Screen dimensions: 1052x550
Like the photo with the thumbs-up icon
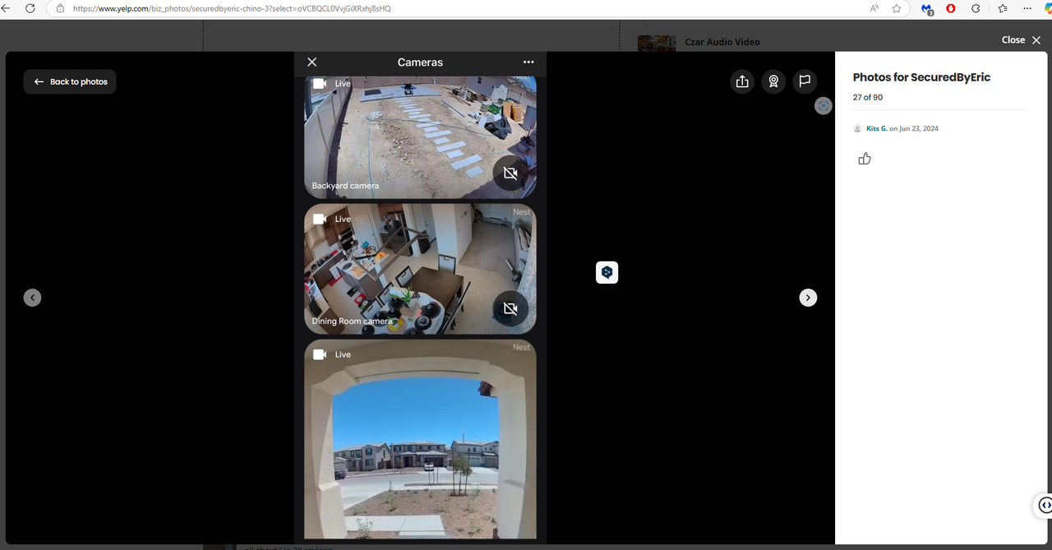pos(864,159)
